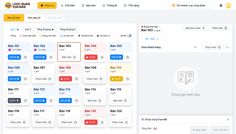Screen dimensions: 236x134
Task: Open the user profile avatar
Action: coord(228,5)
